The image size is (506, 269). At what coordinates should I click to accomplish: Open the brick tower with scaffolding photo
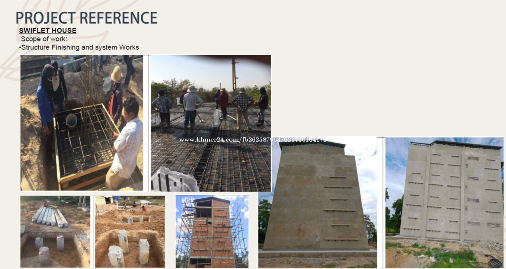click(212, 231)
